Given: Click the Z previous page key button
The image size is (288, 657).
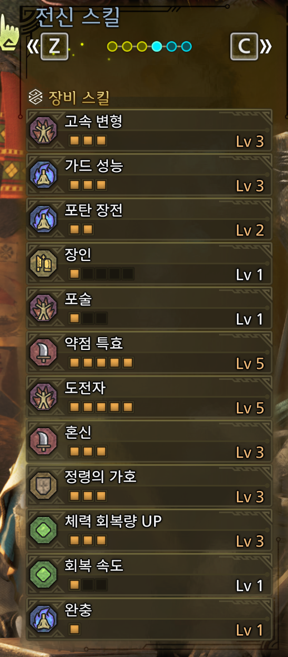Looking at the screenshot, I should click(54, 47).
